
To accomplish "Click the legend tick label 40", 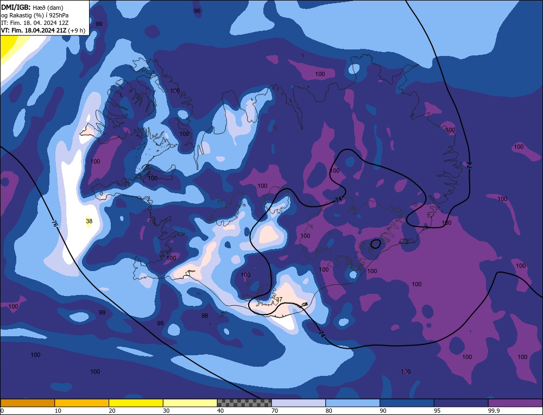I will (x=220, y=411).
